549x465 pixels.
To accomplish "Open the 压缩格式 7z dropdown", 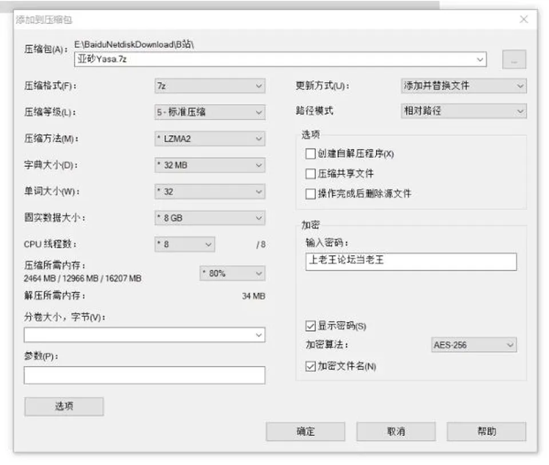I will pos(210,86).
